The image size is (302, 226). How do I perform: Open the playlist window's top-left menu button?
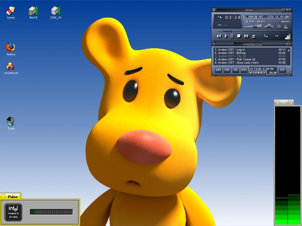[214, 44]
